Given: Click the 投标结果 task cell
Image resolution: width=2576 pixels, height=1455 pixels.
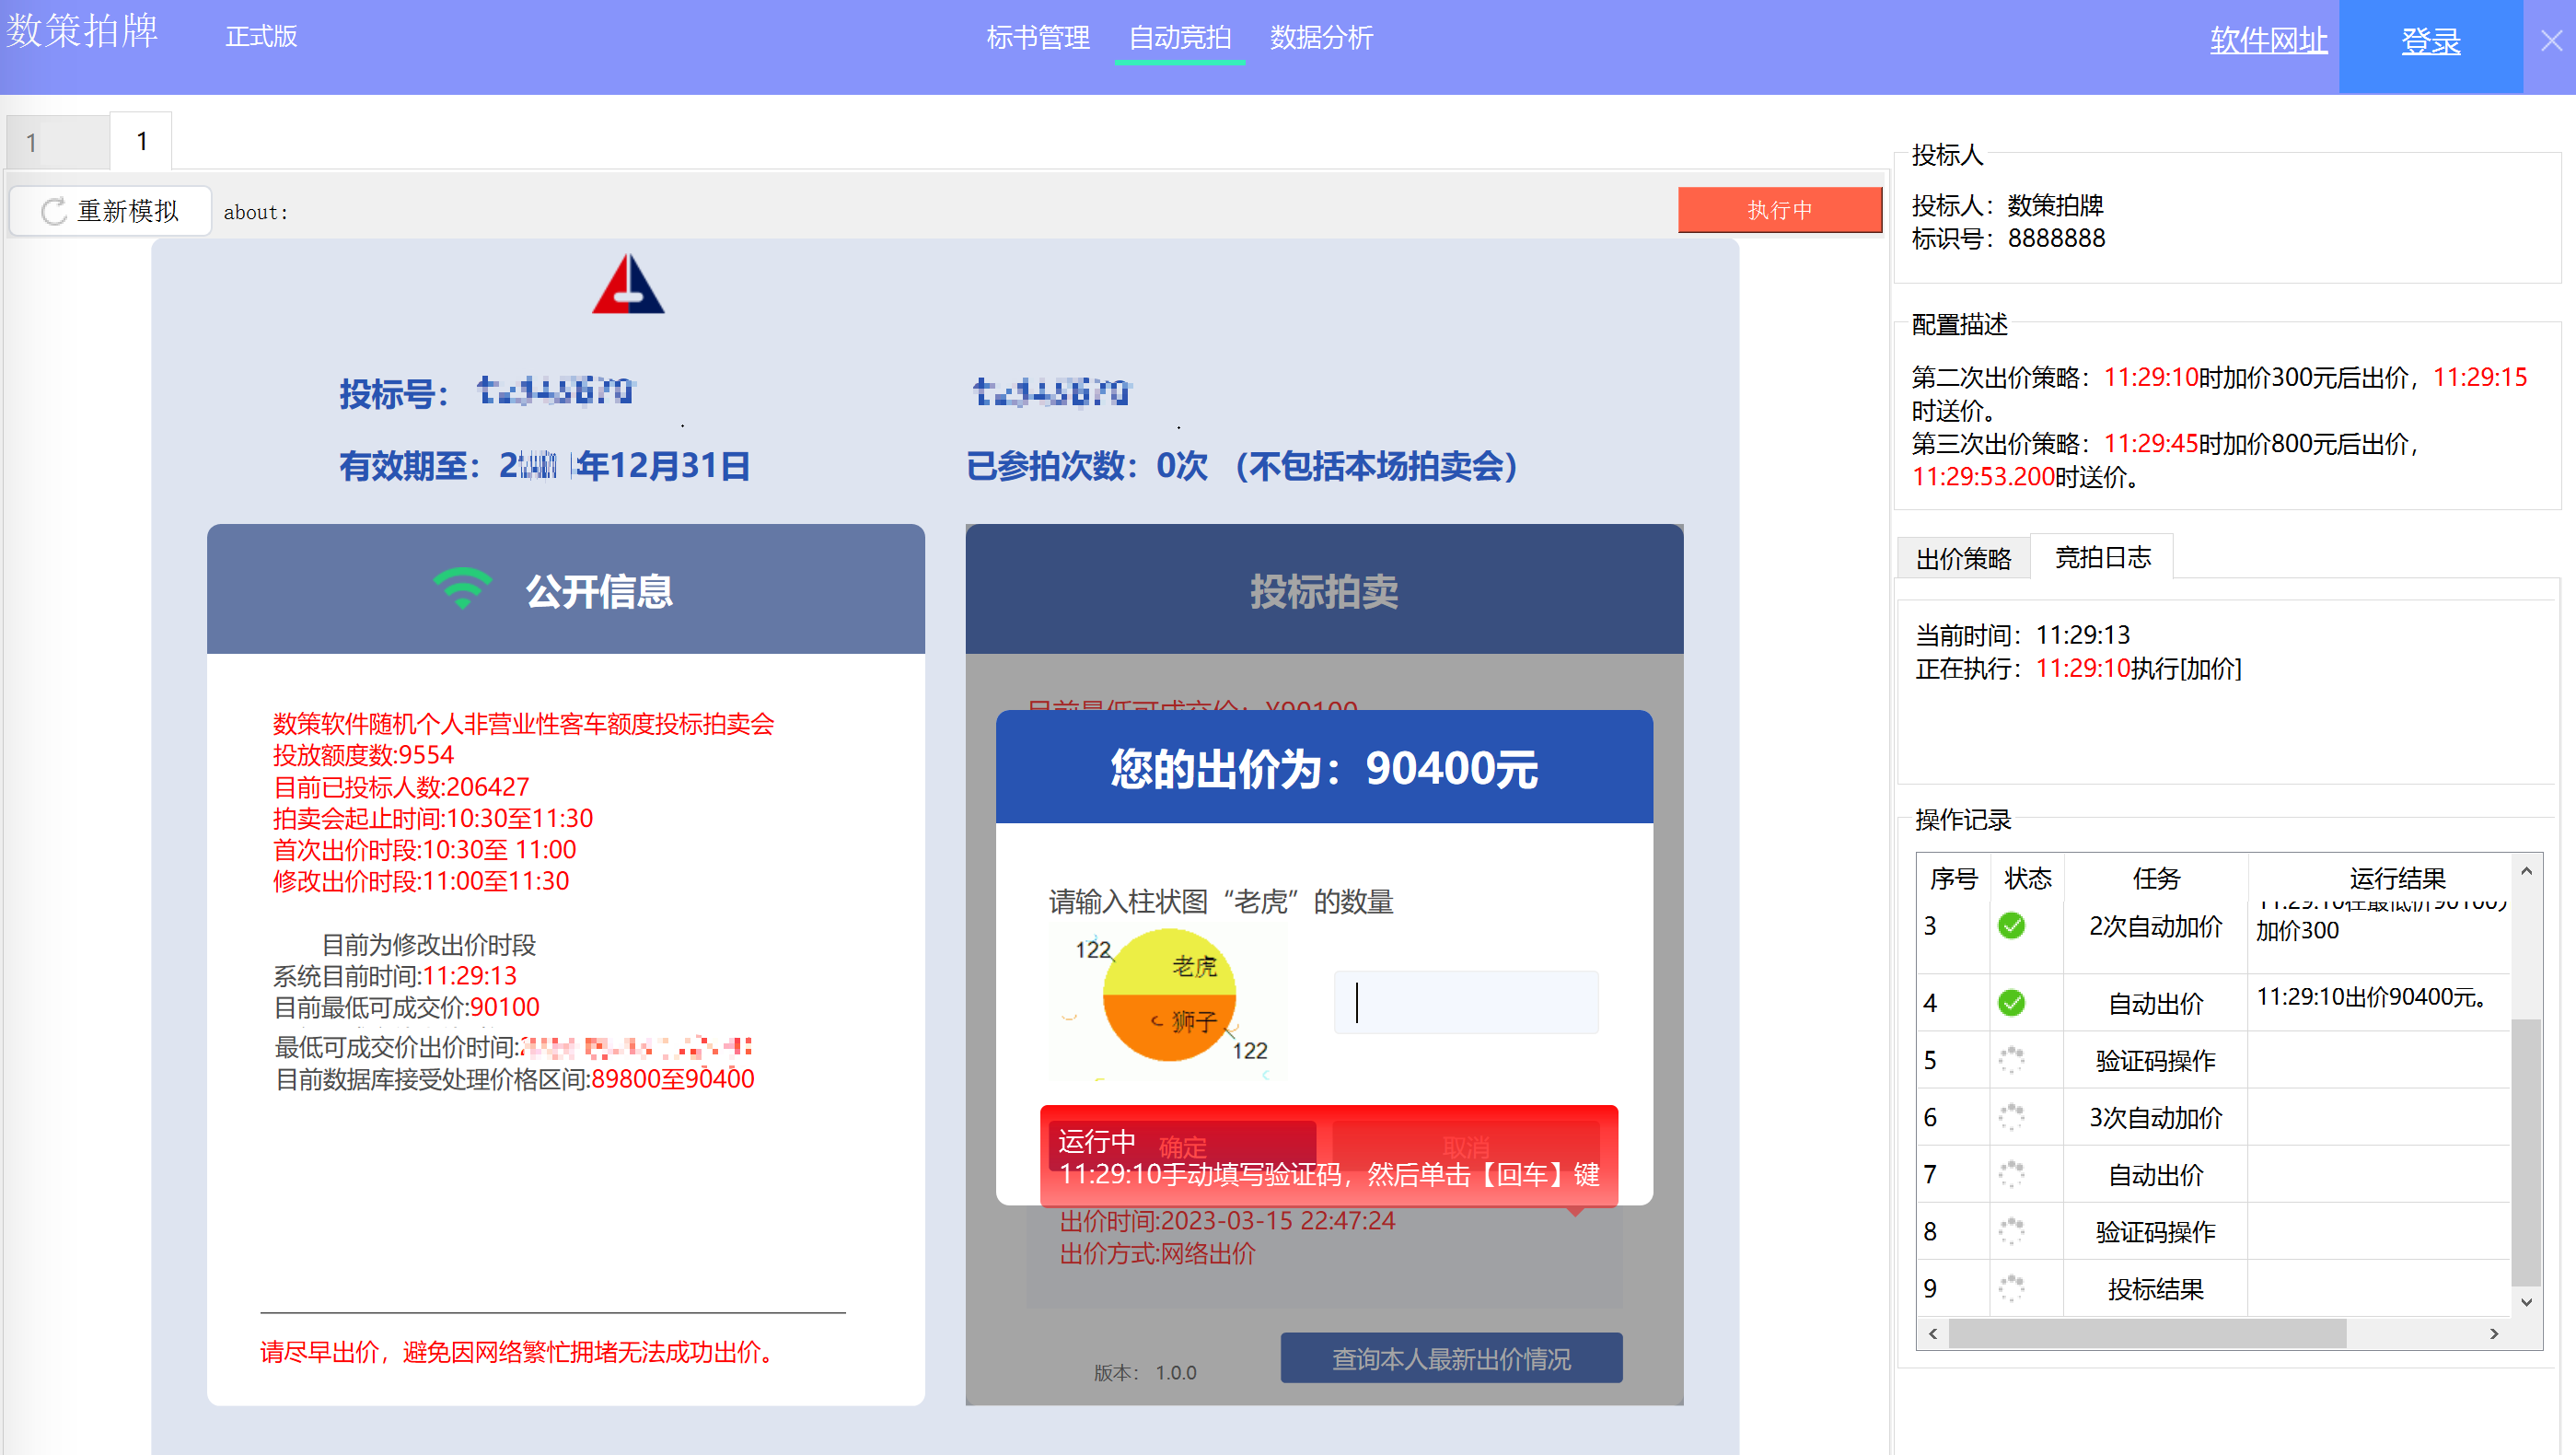Looking at the screenshot, I should click(2155, 1290).
